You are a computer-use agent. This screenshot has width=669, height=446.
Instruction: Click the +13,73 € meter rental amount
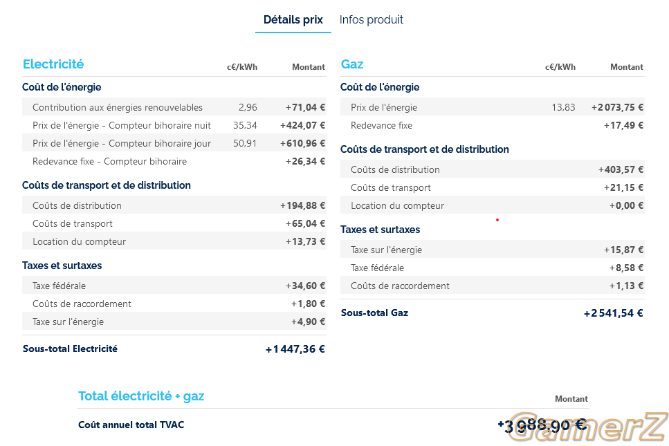click(x=306, y=241)
